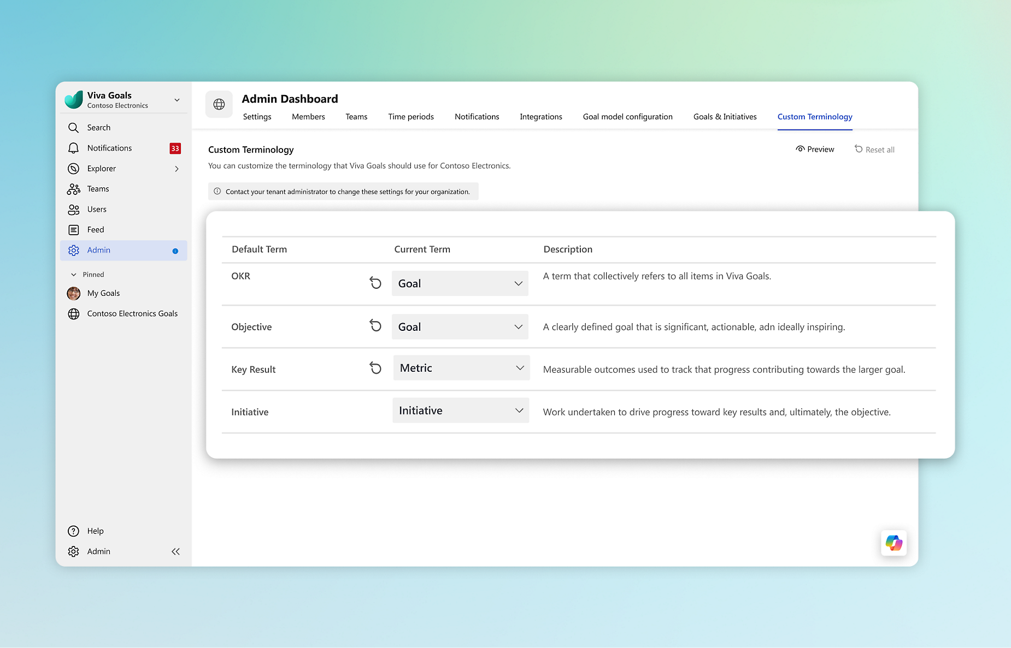
Task: Open the Feed sidebar icon
Action: coord(73,230)
